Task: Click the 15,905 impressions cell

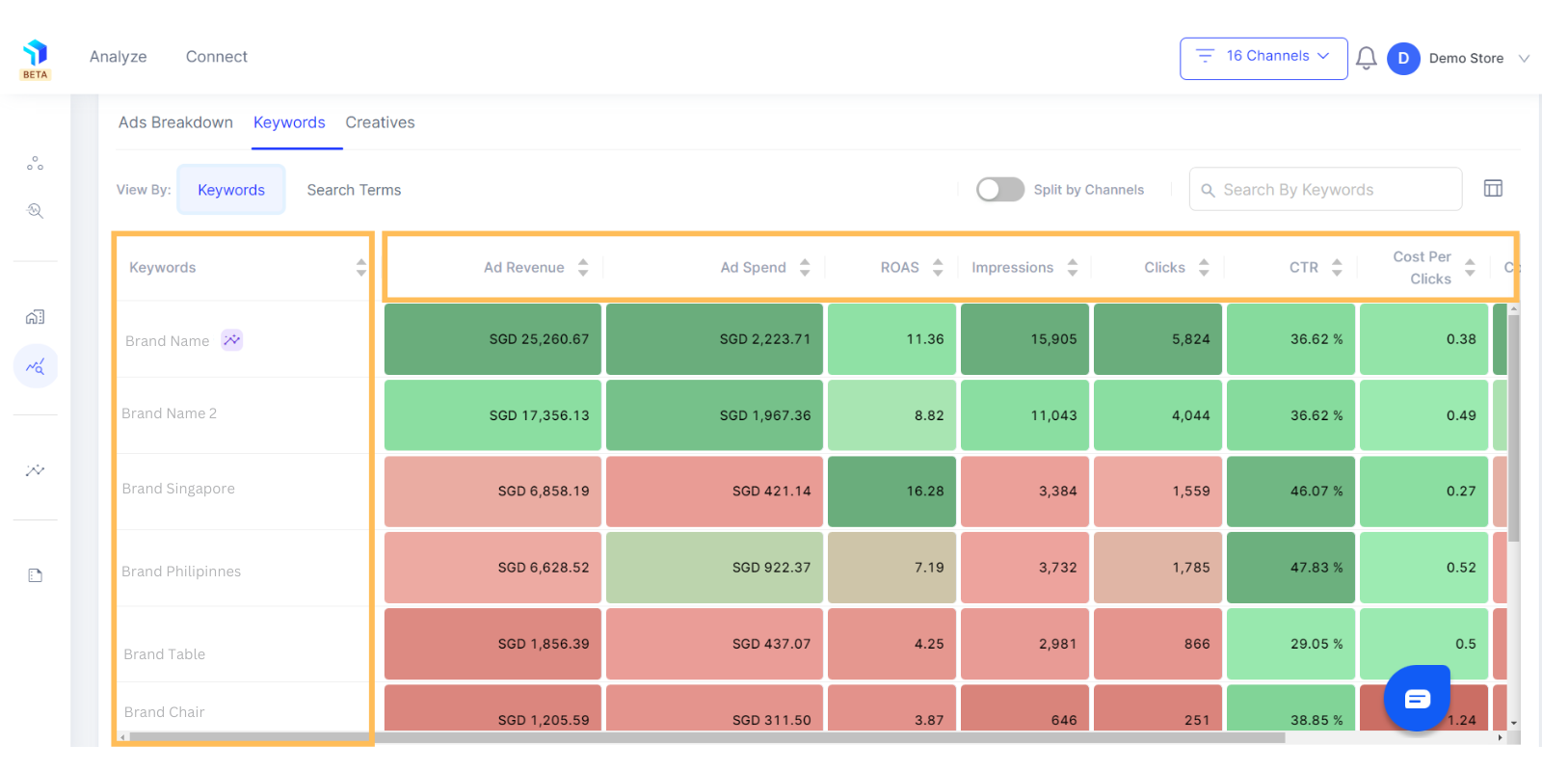Action: [1024, 339]
